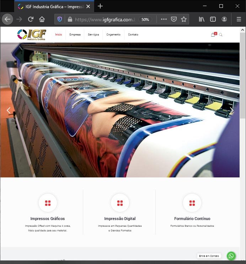246x264 pixels.
Task: Go to the browser home page
Action: point(42,19)
